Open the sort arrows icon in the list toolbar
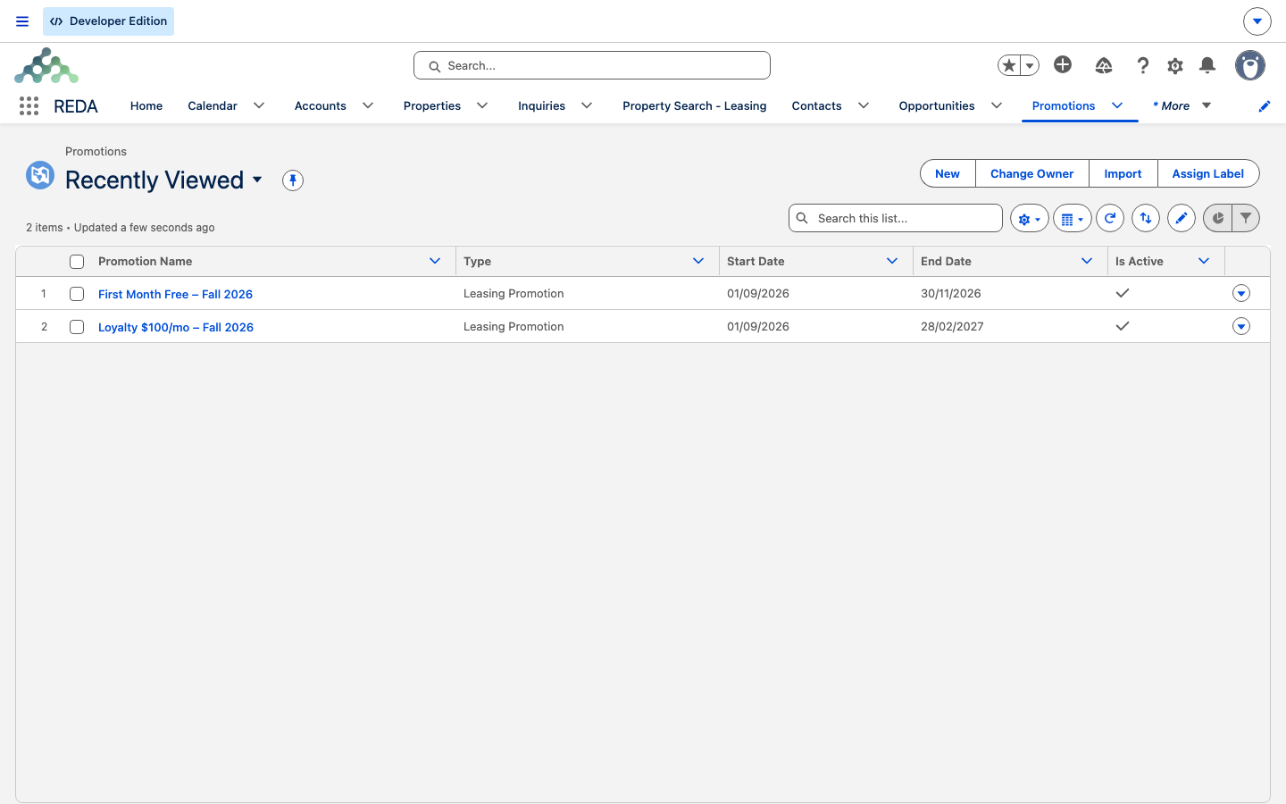Screen dimensions: 1286x804 [1146, 218]
